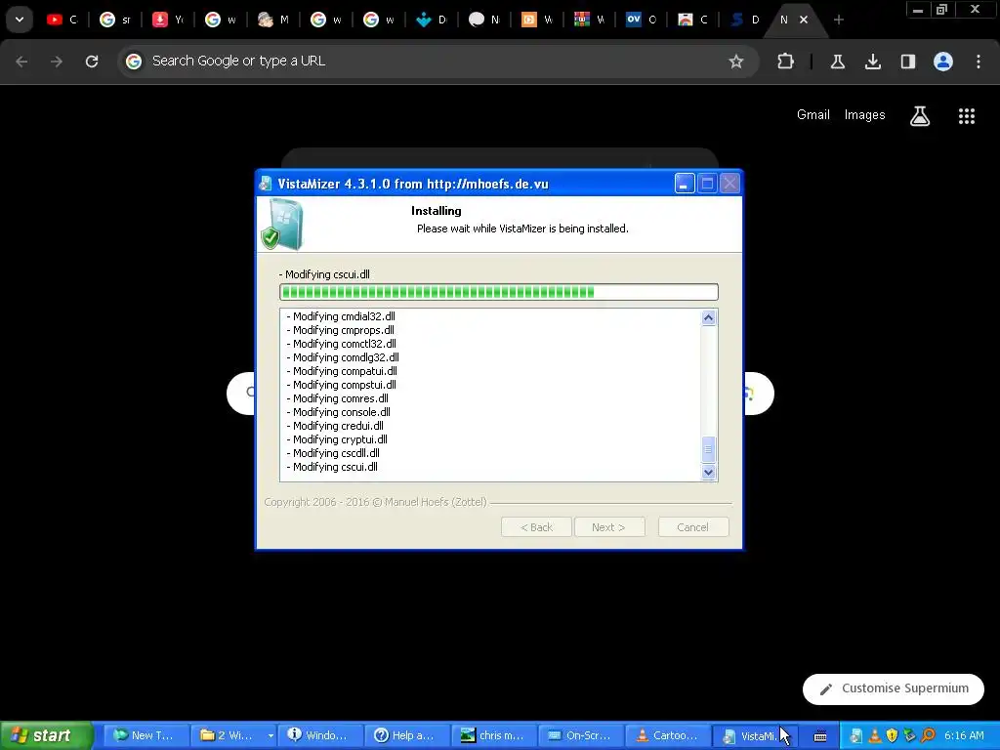The width and height of the screenshot is (1000, 750).
Task: Switch to the Google tab labeled 'sr'
Action: coord(115,20)
